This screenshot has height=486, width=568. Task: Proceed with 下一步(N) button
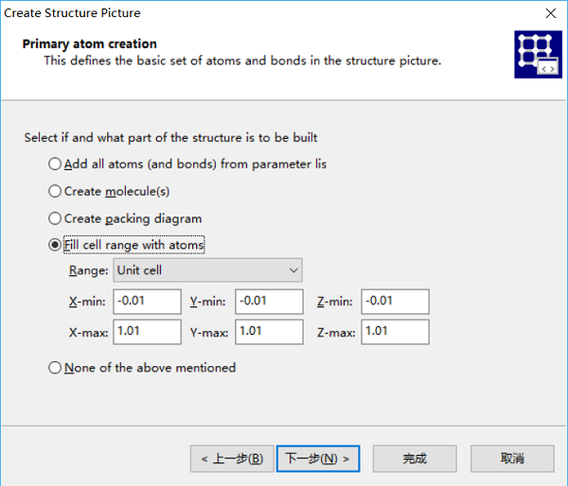tap(318, 459)
